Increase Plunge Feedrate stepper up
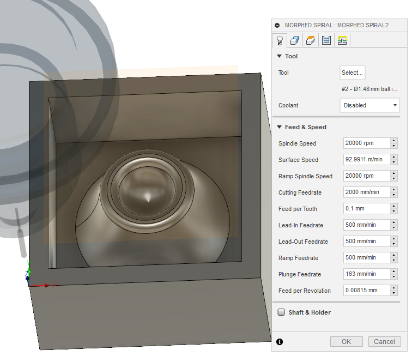 394,271
